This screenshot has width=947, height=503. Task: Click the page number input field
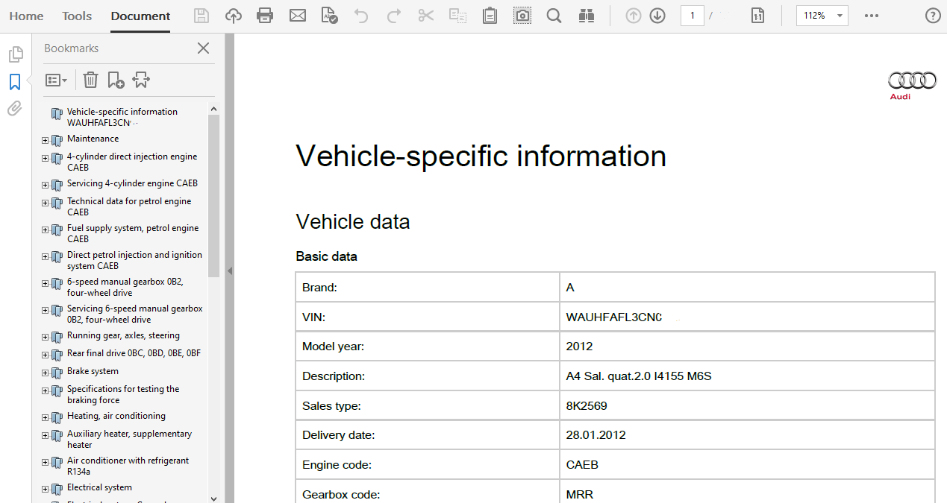pos(692,16)
